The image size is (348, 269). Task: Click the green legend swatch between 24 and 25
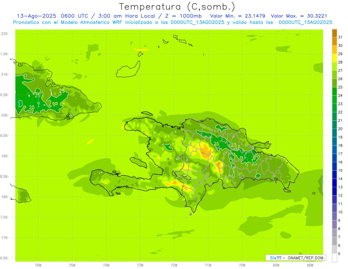point(334,91)
